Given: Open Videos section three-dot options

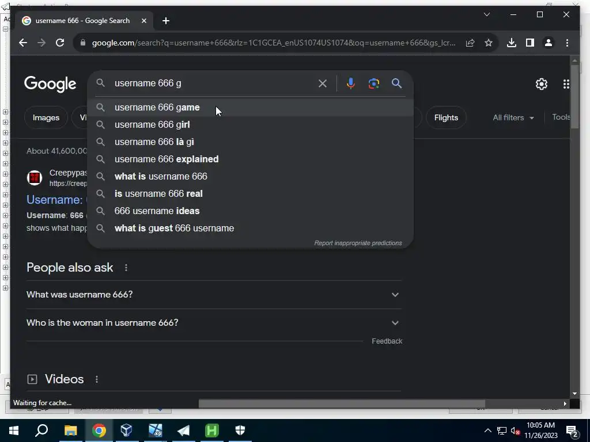Looking at the screenshot, I should click(x=97, y=379).
